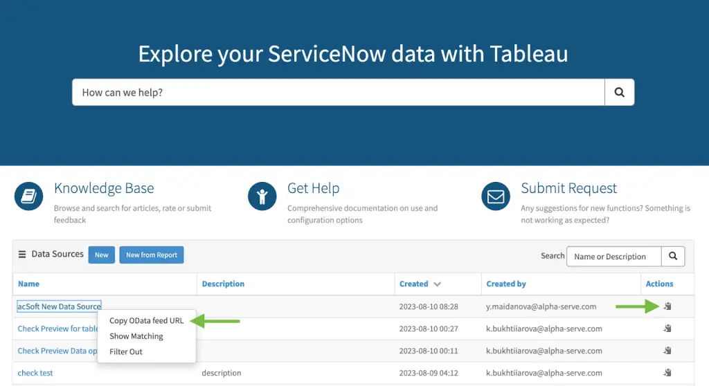Click the Get Help description text
Viewport: 709px width, 386px height.
(x=362, y=214)
